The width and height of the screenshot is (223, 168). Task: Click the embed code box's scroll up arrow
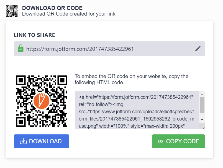click(202, 94)
